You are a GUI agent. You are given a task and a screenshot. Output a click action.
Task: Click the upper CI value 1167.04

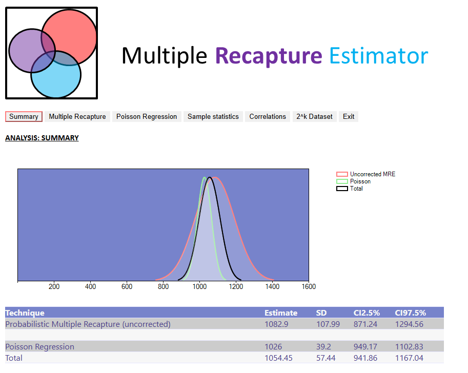(x=409, y=358)
